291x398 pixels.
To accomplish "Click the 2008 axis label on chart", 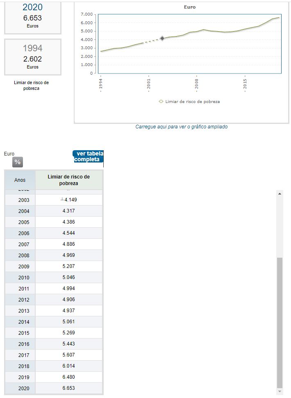I will [197, 84].
